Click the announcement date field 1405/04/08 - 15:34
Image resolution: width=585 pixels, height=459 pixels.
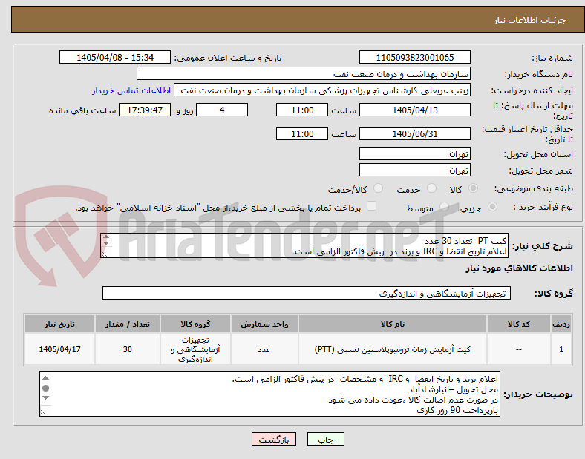click(115, 57)
